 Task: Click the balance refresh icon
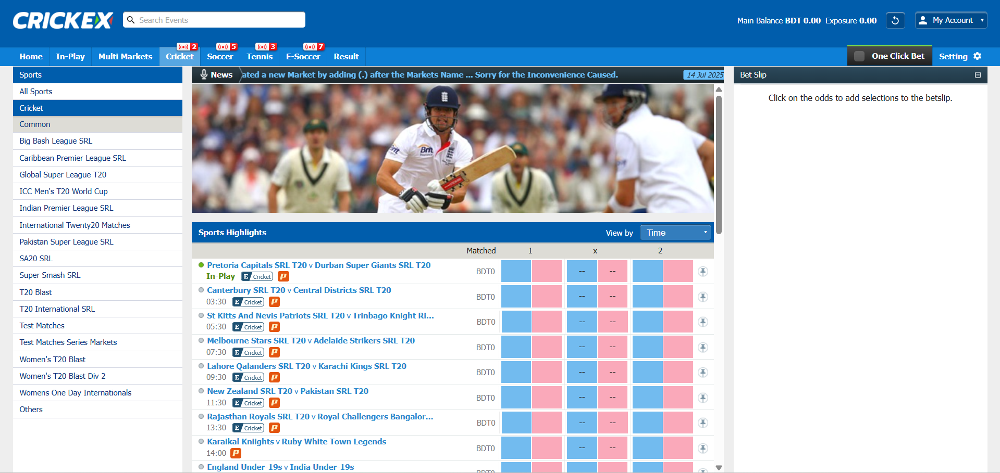tap(895, 20)
